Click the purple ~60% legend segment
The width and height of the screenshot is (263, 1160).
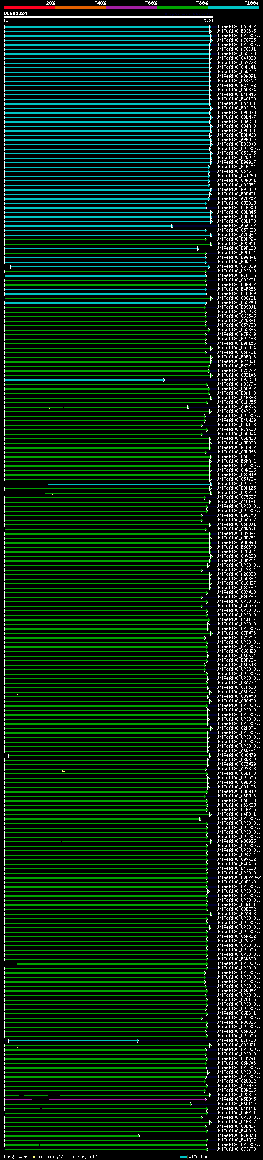click(x=132, y=7)
